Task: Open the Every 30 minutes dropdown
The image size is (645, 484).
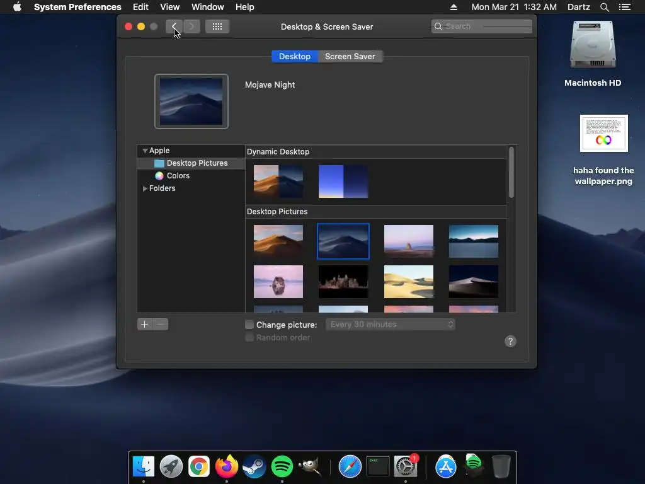Action: pyautogui.click(x=390, y=325)
